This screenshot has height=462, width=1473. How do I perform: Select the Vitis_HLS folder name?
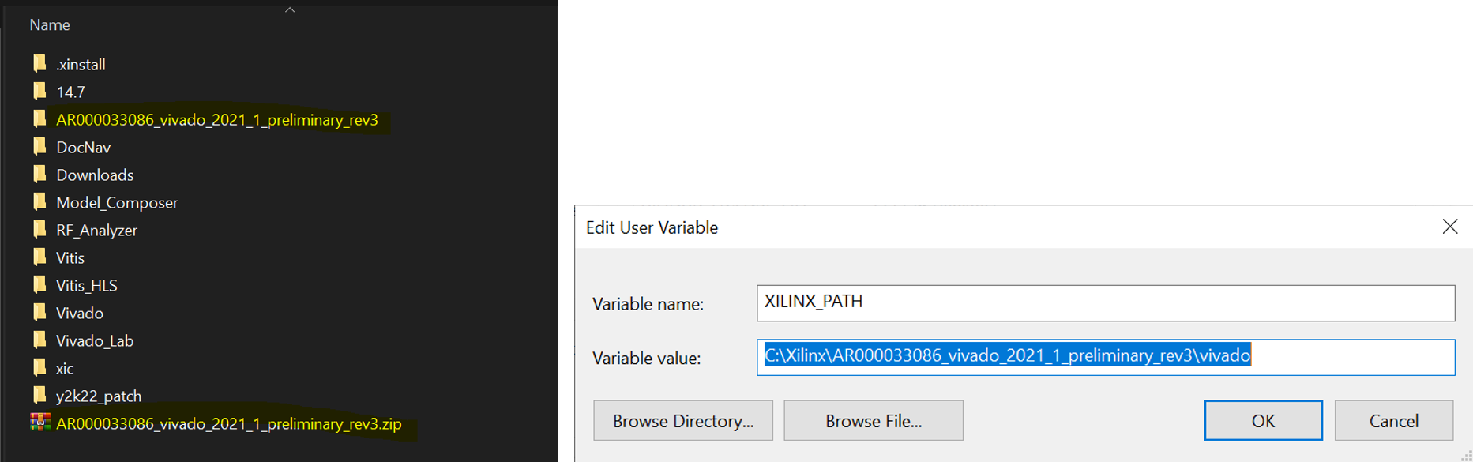pyautogui.click(x=87, y=286)
